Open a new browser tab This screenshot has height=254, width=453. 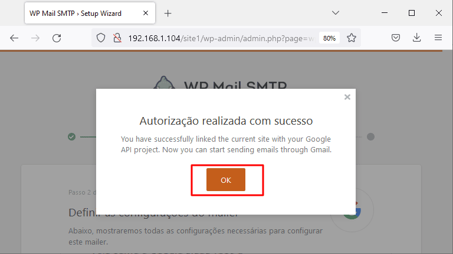pos(168,14)
